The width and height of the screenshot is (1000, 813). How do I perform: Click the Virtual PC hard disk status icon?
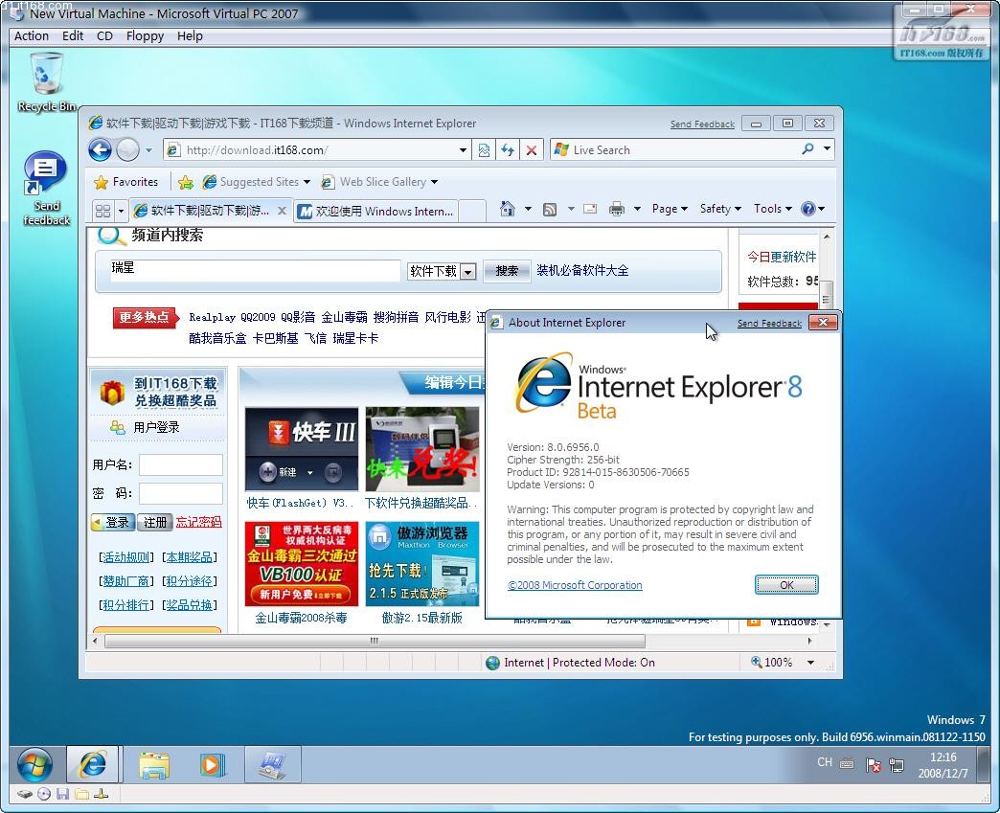pyautogui.click(x=24, y=795)
